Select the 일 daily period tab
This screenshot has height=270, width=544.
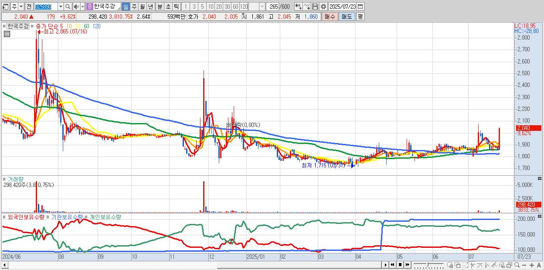point(126,7)
